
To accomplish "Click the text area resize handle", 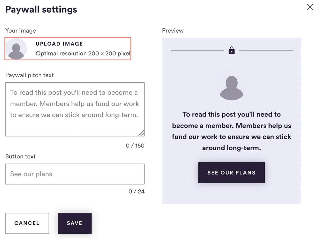I will coord(141,133).
